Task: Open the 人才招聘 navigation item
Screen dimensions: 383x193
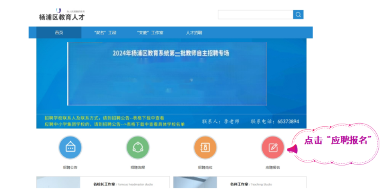Action: point(194,33)
